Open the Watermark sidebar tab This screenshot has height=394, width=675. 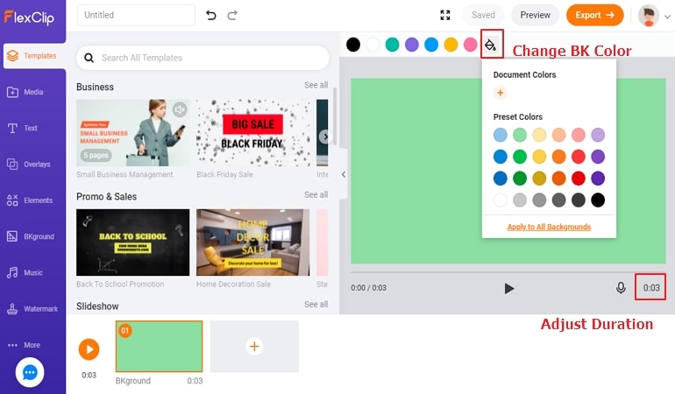click(x=32, y=309)
